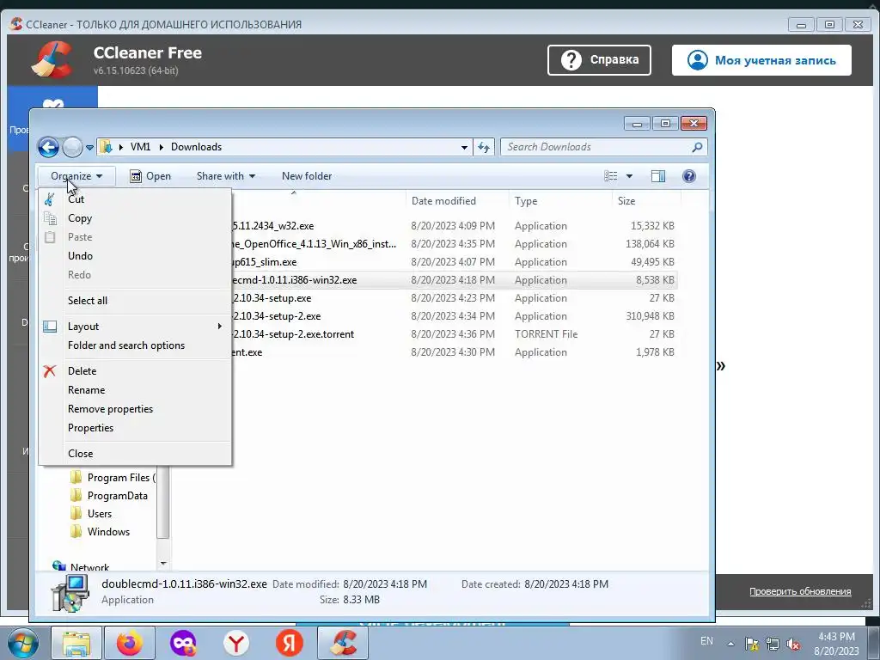The image size is (880, 660).
Task: Click the Layout pane icon in menu
Action: pos(50,326)
